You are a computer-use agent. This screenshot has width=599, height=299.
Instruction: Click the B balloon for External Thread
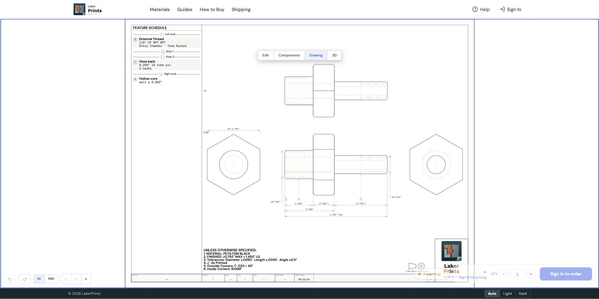pyautogui.click(x=135, y=40)
